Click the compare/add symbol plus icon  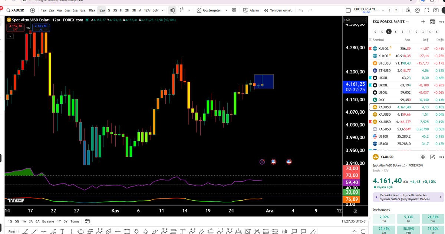[33, 10]
